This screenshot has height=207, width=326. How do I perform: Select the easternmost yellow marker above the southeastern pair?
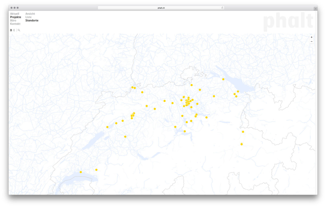click(243, 132)
